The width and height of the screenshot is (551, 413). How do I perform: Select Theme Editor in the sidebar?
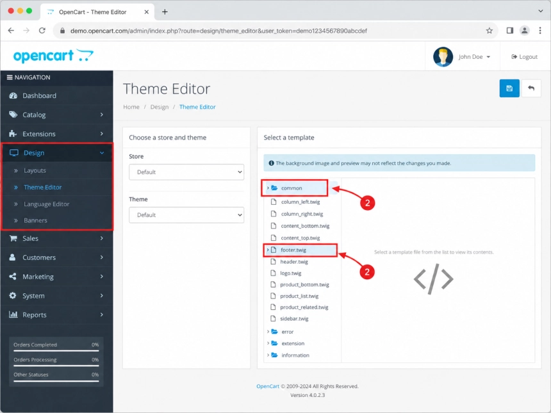[x=42, y=187]
